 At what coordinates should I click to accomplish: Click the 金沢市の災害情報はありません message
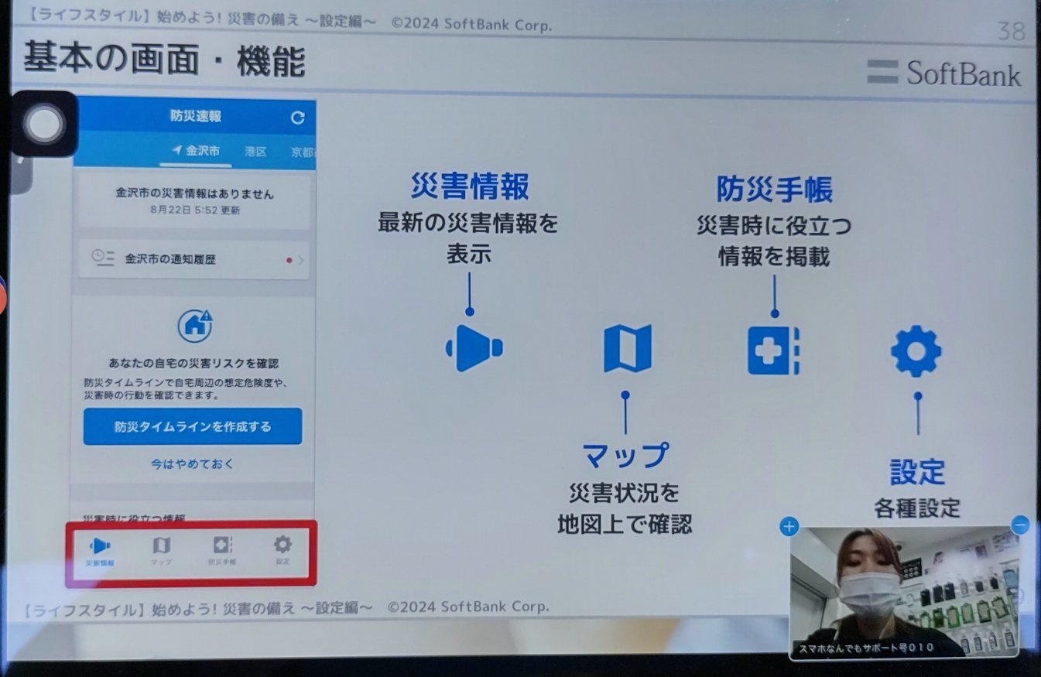(194, 193)
